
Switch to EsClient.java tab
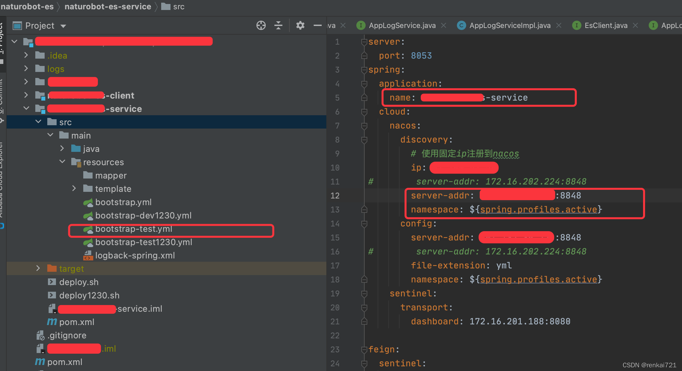pyautogui.click(x=606, y=25)
